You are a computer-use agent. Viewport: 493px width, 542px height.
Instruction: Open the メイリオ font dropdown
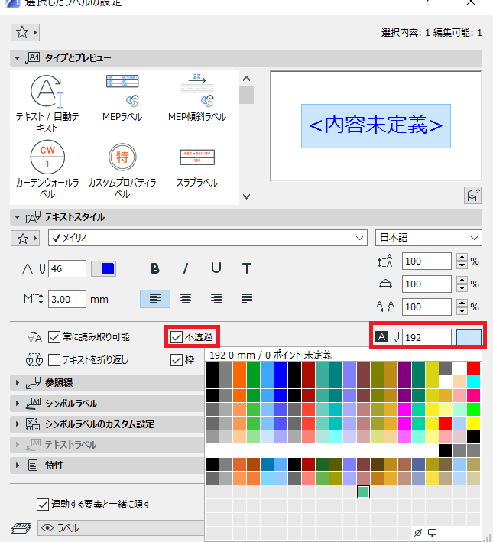pyautogui.click(x=208, y=238)
